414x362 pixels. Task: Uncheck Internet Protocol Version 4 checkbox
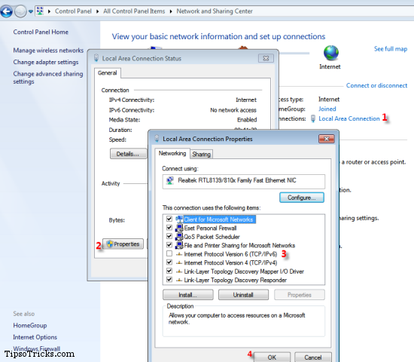pos(169,262)
